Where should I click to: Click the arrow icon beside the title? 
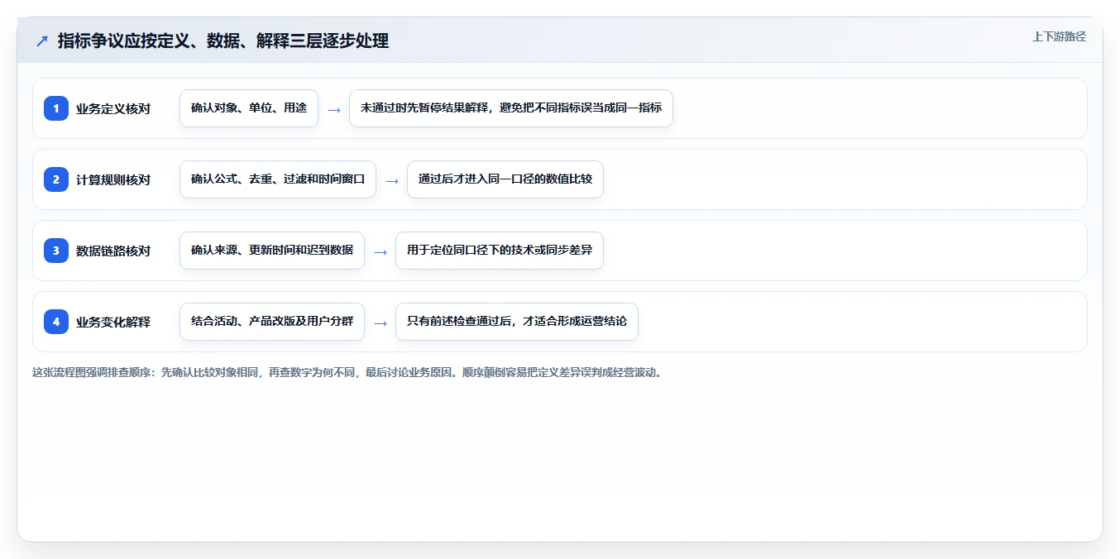pyautogui.click(x=42, y=41)
